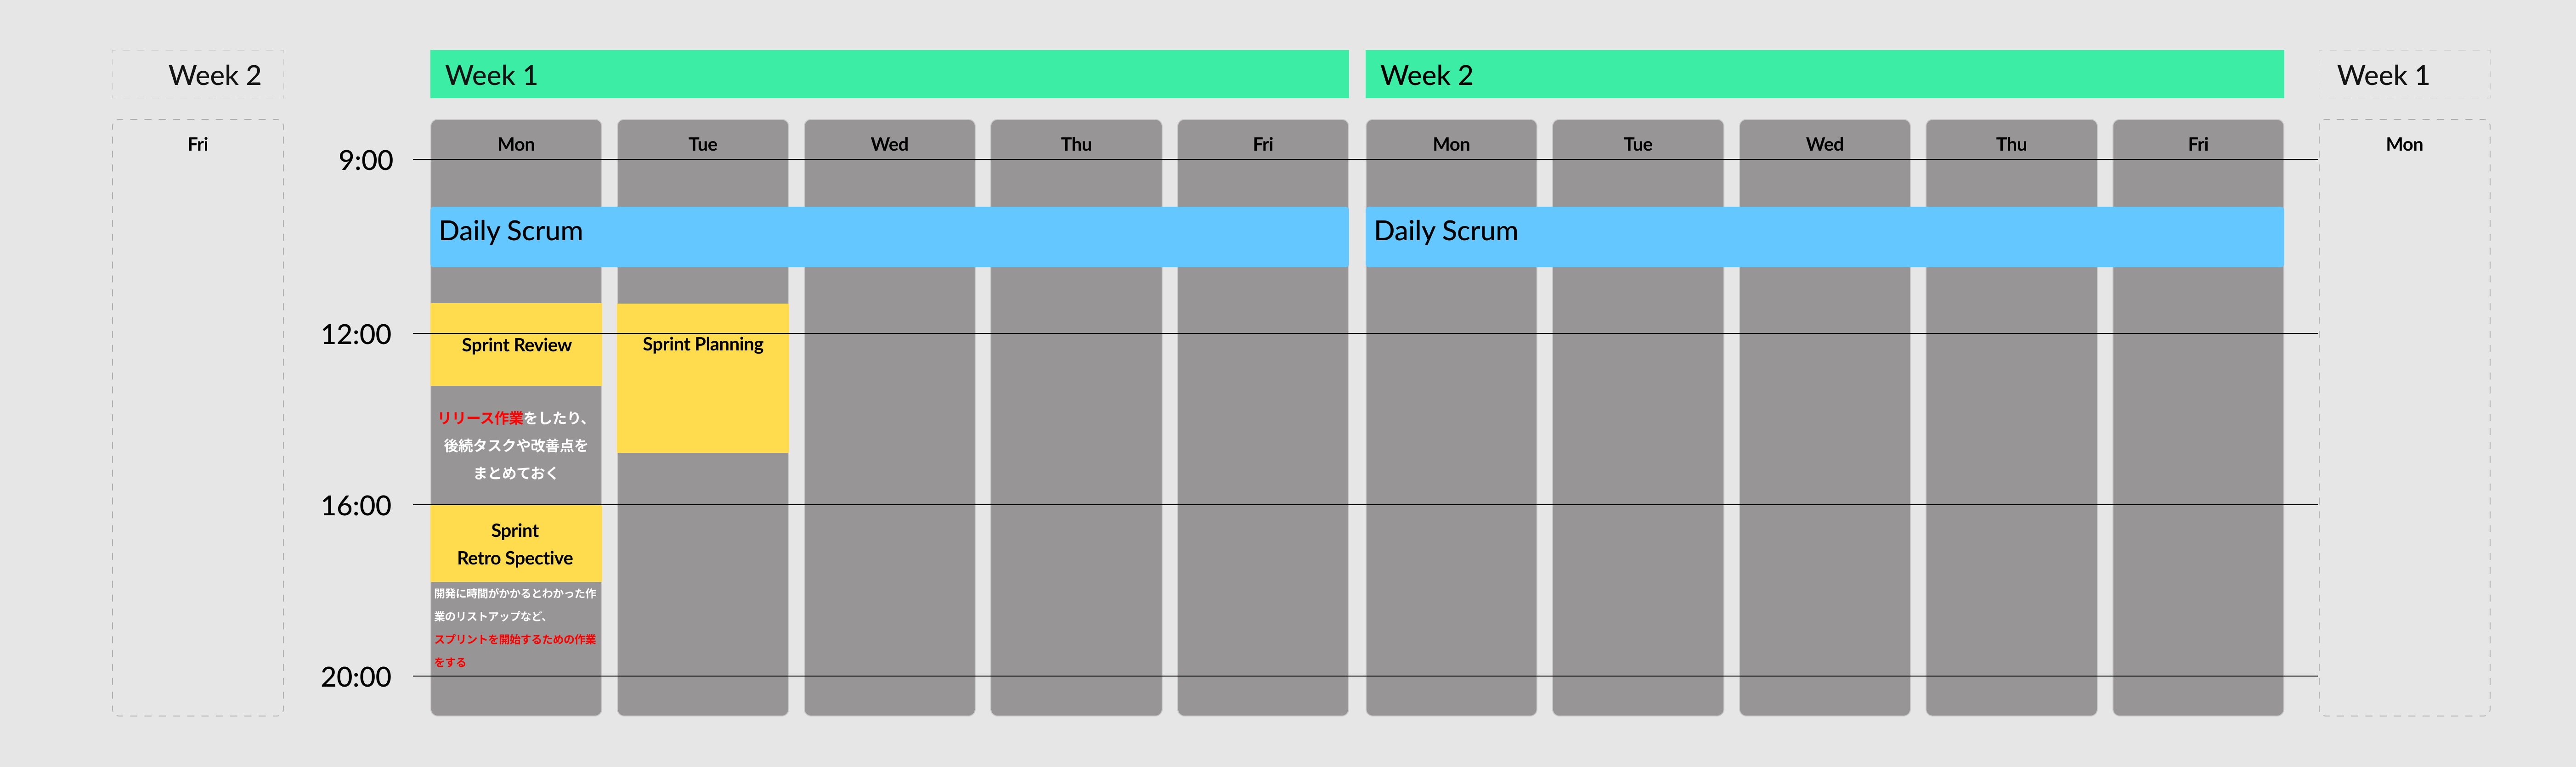Click the green Week 1 header banner

tap(888, 75)
